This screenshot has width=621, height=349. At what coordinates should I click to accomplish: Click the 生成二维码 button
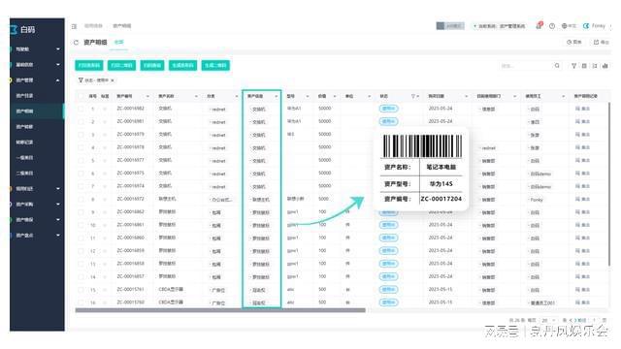click(x=215, y=65)
